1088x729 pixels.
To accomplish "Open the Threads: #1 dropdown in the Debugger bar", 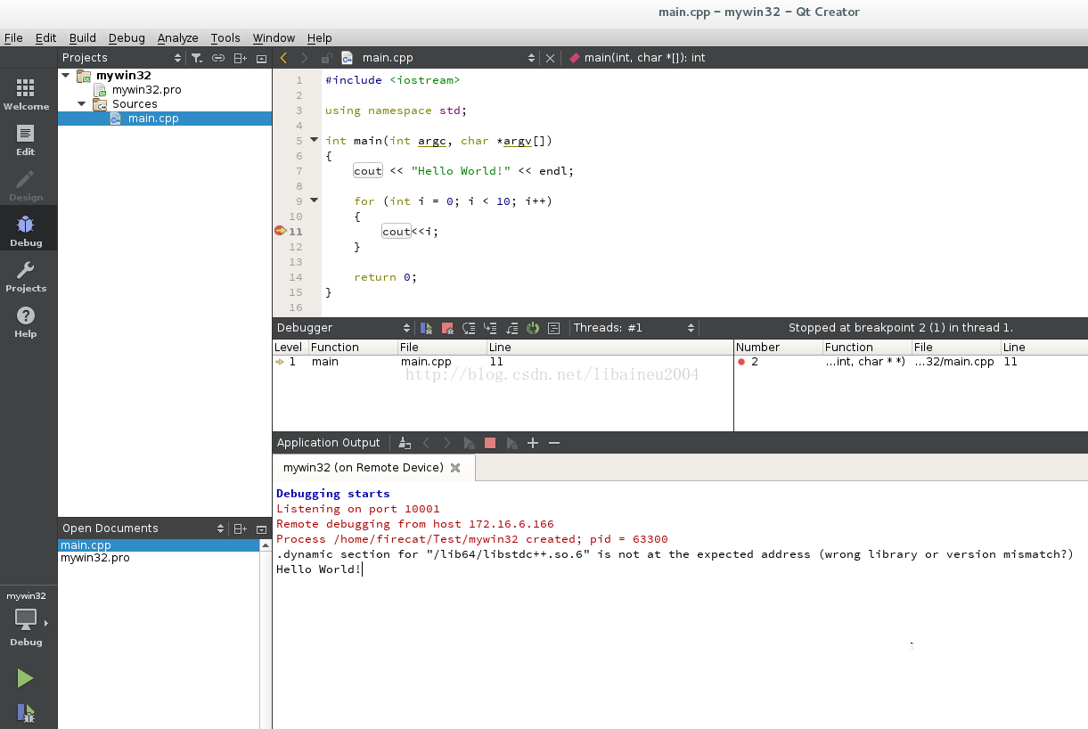I will click(634, 327).
